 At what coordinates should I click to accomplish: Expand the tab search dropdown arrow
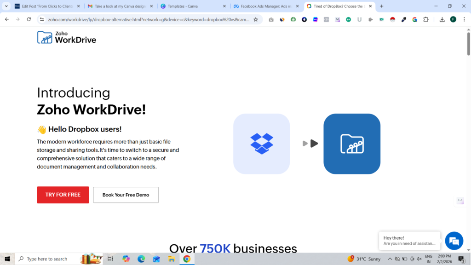(6, 6)
